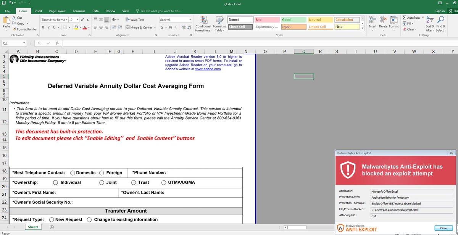This screenshot has width=458, height=235.
Task: Click the Wrap Text button
Action: pos(135,19)
